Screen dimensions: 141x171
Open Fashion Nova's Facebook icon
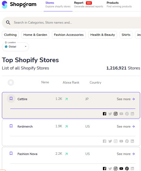coord(105,169)
